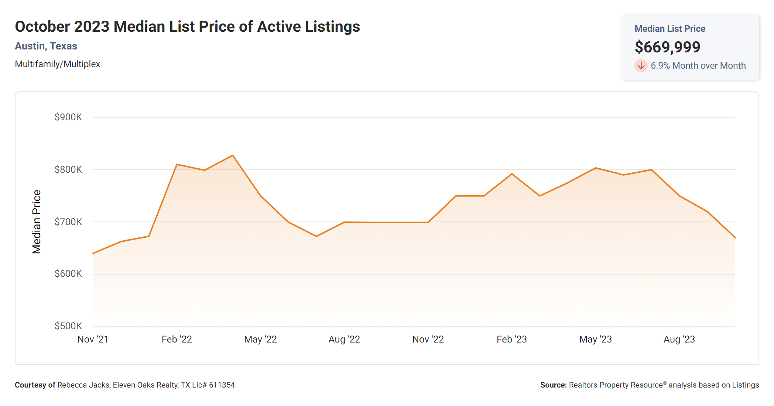Click the Median List Price card heading
Viewport: 774px width, 406px height.
click(669, 28)
